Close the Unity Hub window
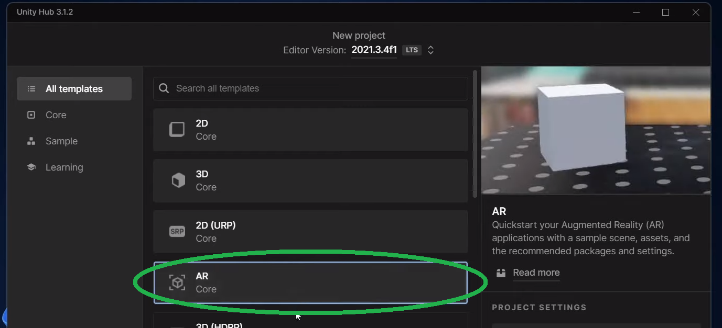The width and height of the screenshot is (722, 328). [696, 12]
